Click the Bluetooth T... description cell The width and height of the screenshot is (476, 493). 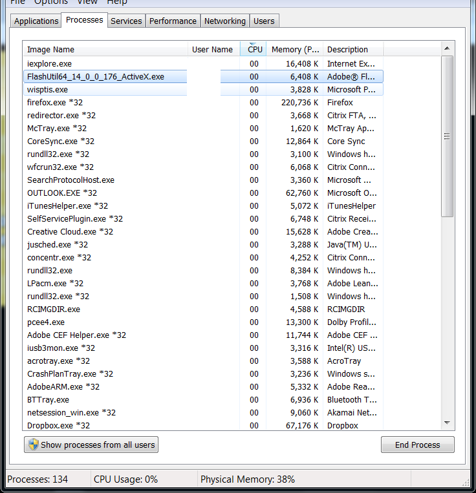[x=352, y=399]
